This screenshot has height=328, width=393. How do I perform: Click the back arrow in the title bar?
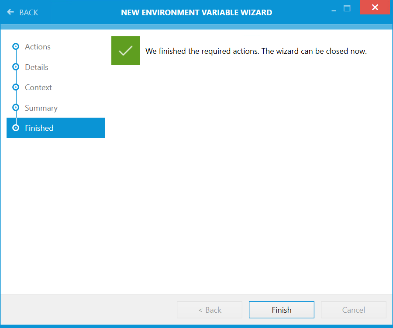click(10, 12)
